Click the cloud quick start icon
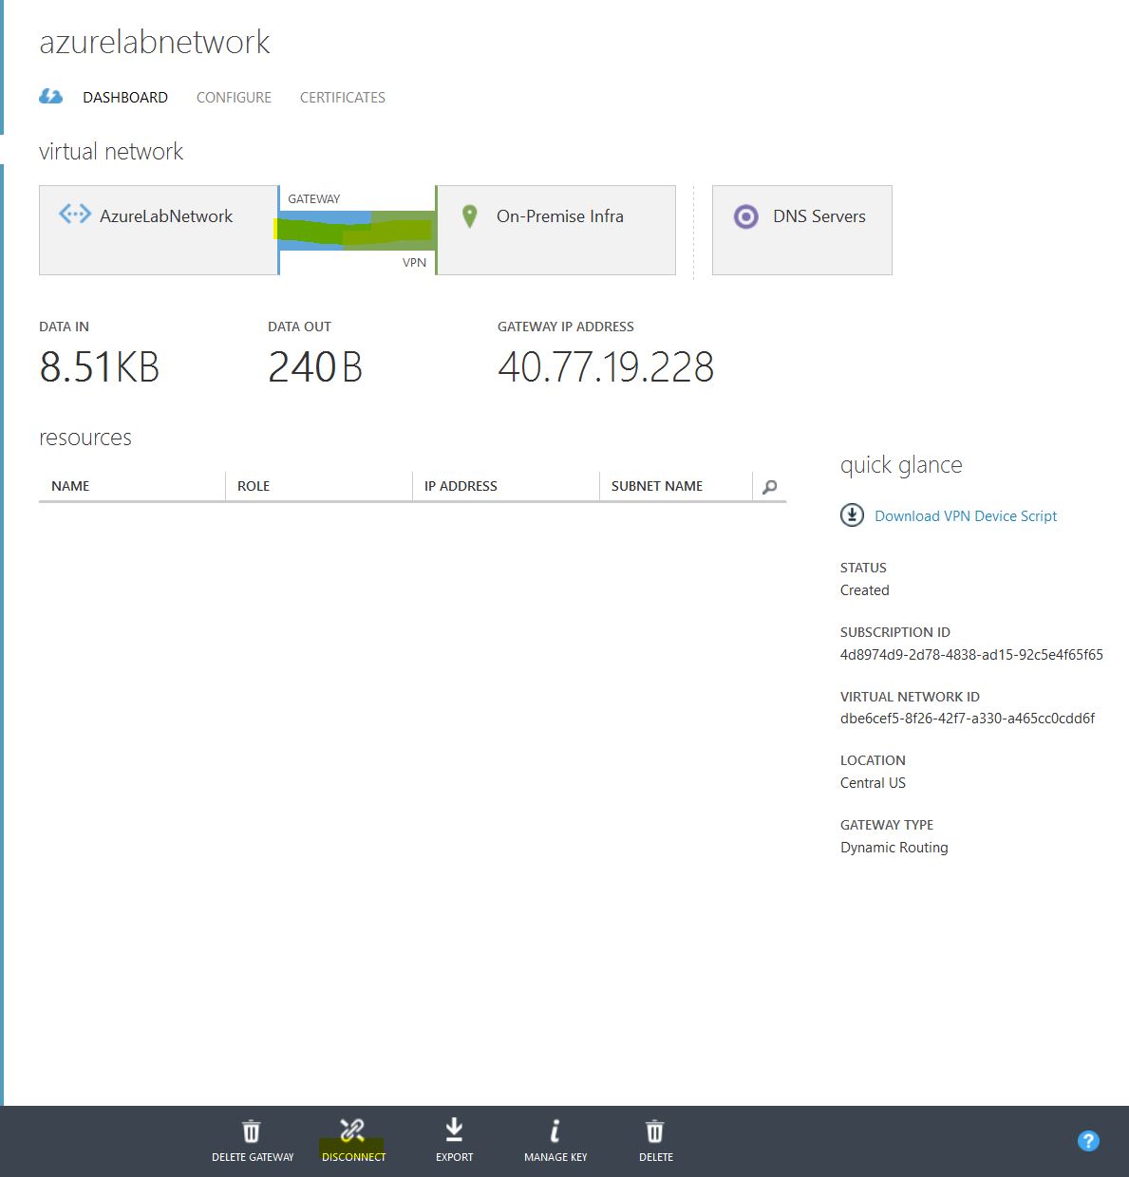This screenshot has width=1129, height=1177. click(x=51, y=97)
